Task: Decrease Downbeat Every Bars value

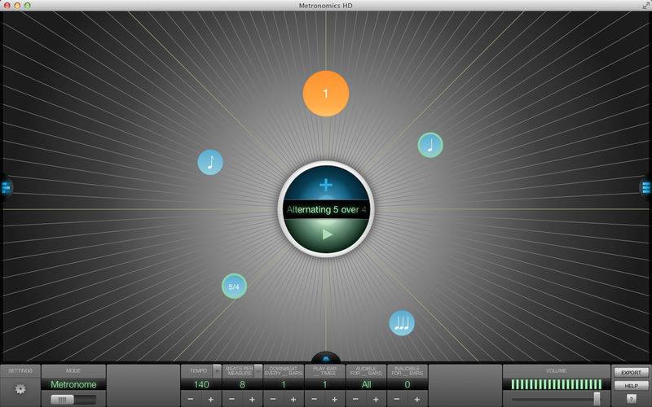Action: click(273, 399)
